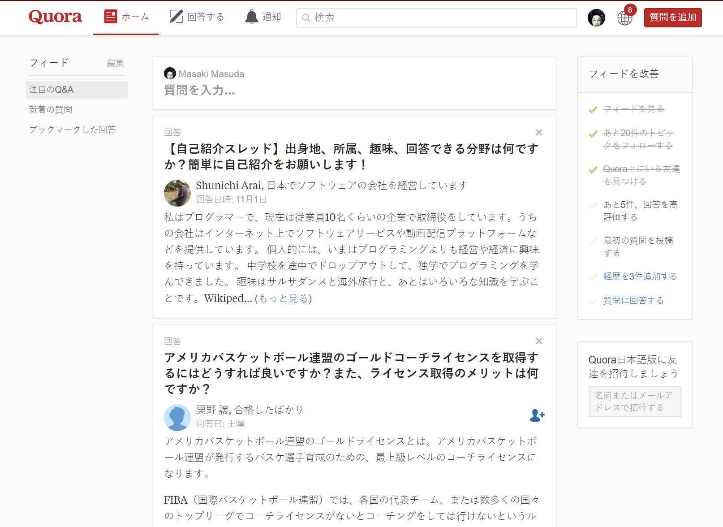The image size is (723, 527).
Task: Dismiss the basketball license answer card
Action: [539, 341]
